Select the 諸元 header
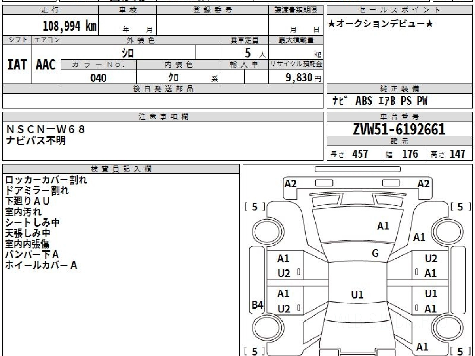 (400, 141)
